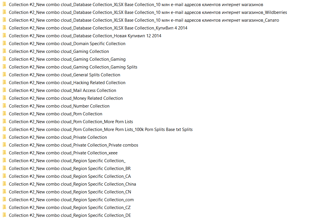Viewport: 313px width, 220px height.
Task: Click folder icon of КупиВип 4 2014 row
Action: [x=4, y=28]
